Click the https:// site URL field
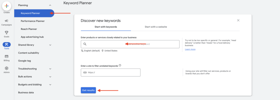This screenshot has width=280, height=100. pyautogui.click(x=110, y=73)
